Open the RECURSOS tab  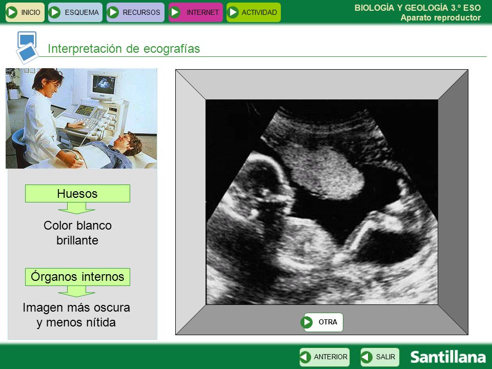point(135,12)
